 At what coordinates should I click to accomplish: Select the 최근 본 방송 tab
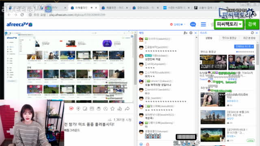click(x=249, y=38)
